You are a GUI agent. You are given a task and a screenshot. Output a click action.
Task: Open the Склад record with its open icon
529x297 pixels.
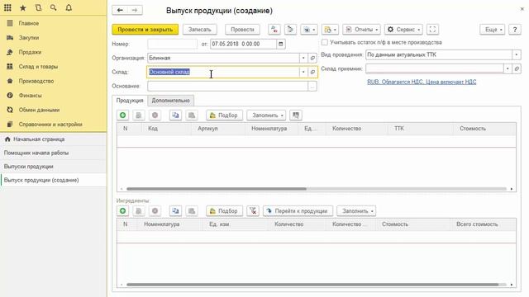point(312,72)
